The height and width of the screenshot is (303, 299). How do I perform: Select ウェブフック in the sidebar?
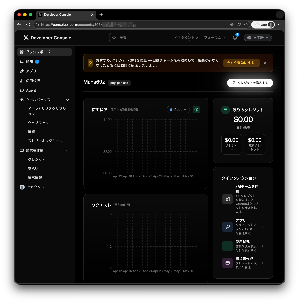point(38,123)
